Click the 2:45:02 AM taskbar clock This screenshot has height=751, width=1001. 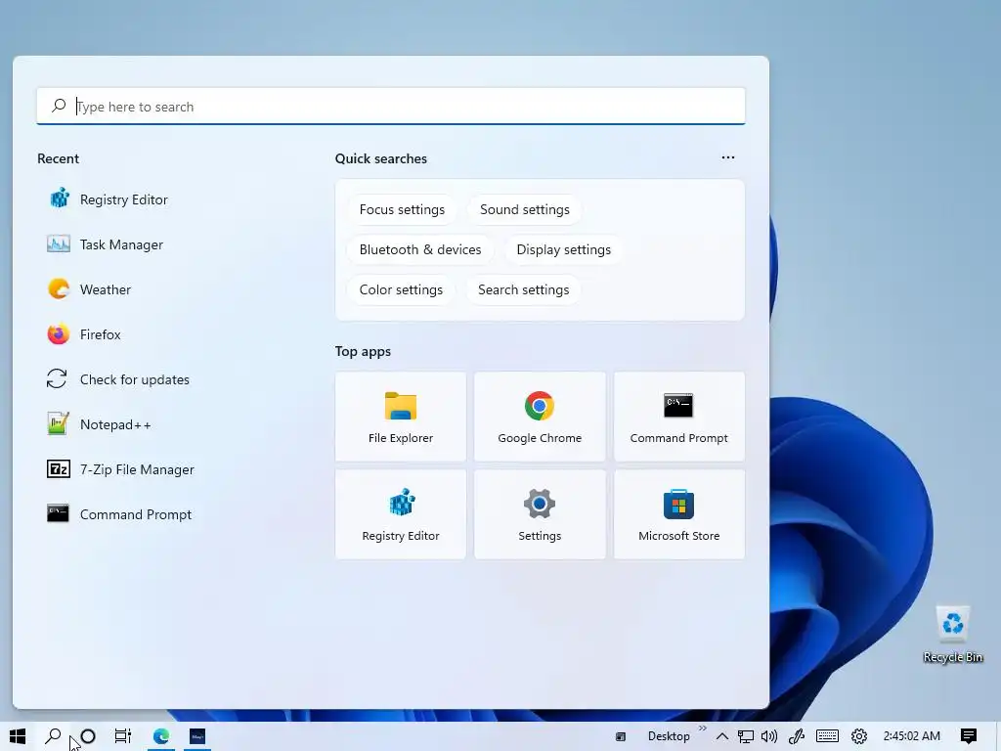[x=912, y=736]
